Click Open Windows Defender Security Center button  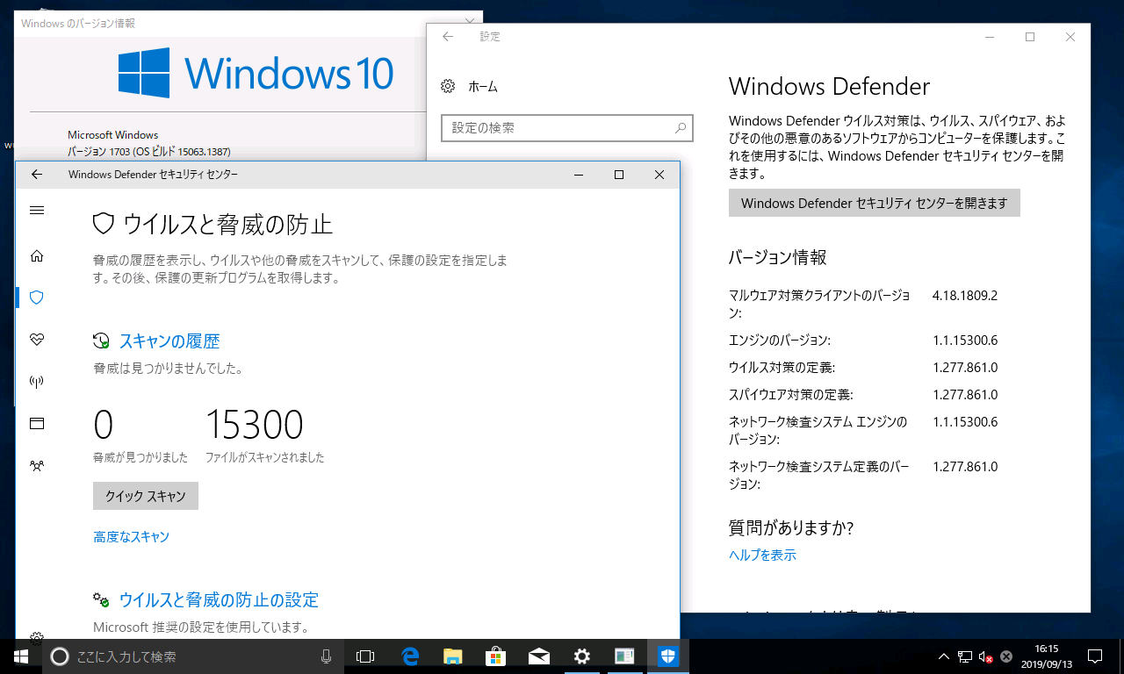[x=875, y=203]
